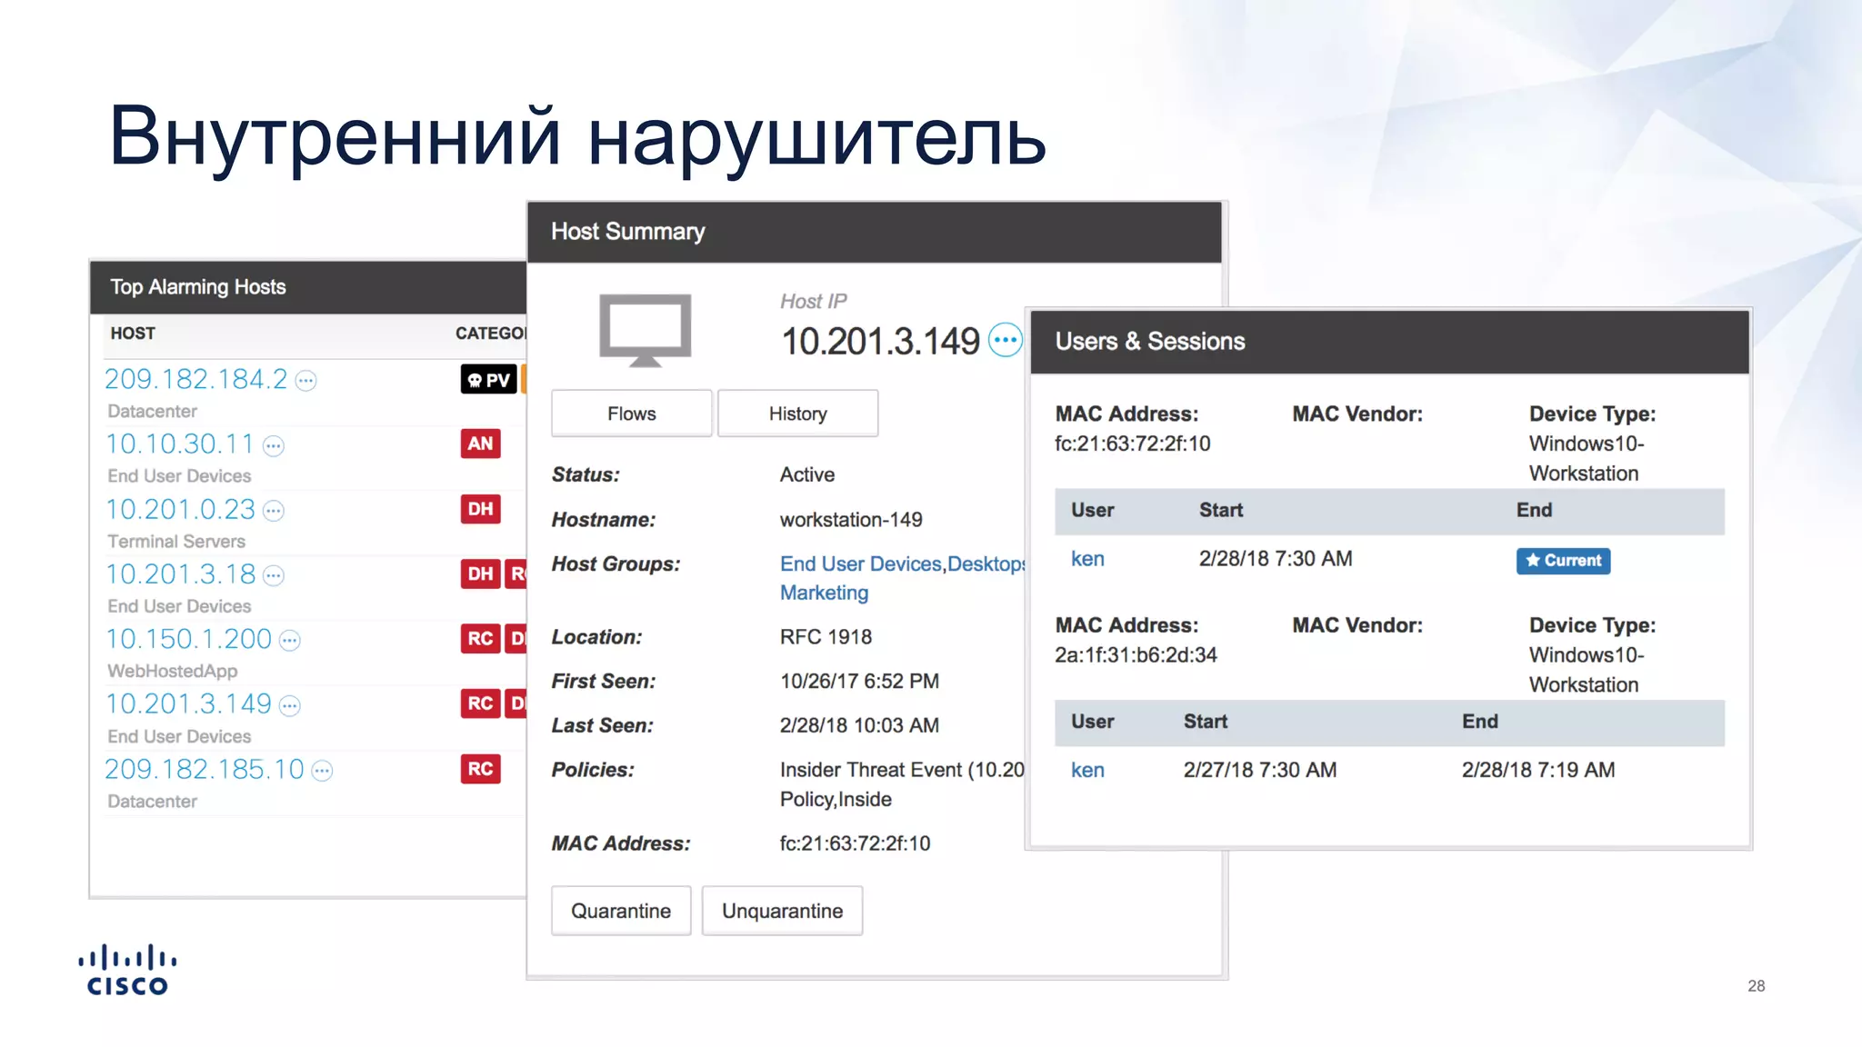Open options icon beside 10.201.3.149 in host list
The height and width of the screenshot is (1047, 1862).
coord(290,705)
